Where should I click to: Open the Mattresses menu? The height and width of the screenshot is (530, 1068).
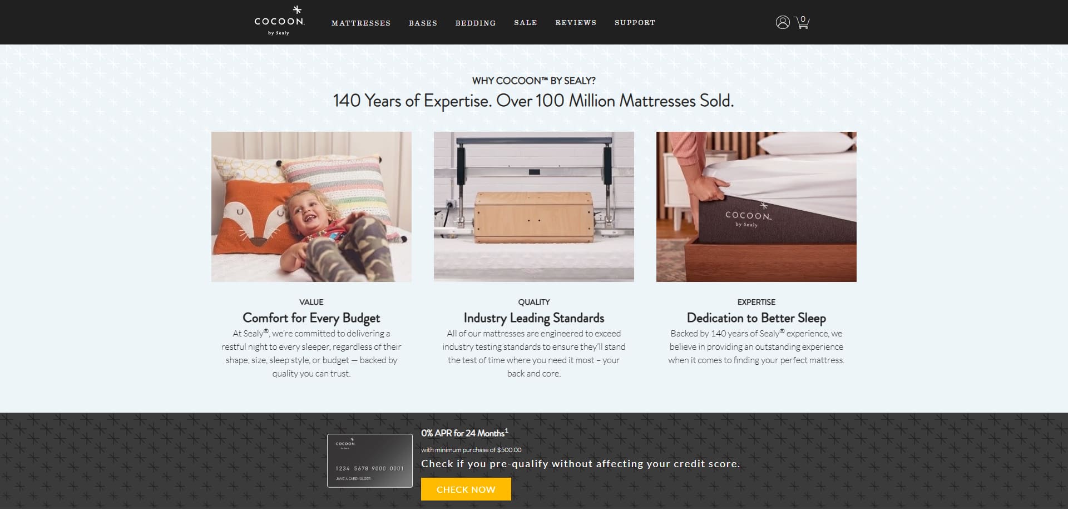(361, 23)
